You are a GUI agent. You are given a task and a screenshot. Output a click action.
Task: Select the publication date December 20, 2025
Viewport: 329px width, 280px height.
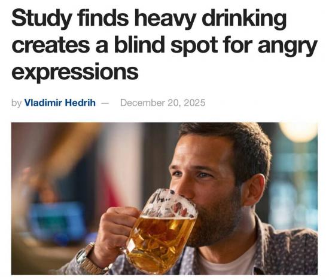coord(163,103)
